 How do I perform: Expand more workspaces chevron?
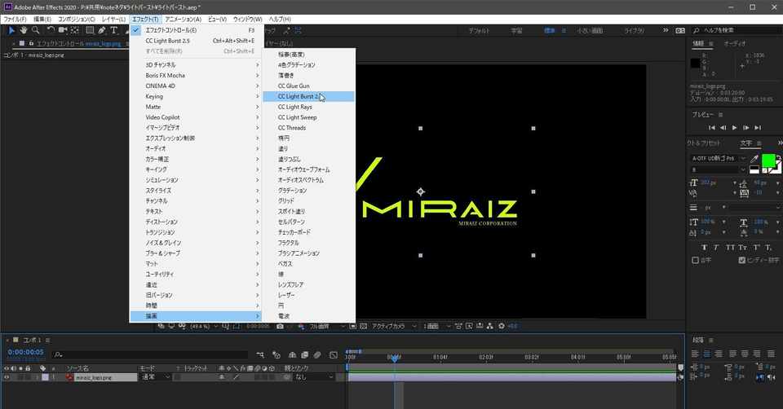666,30
